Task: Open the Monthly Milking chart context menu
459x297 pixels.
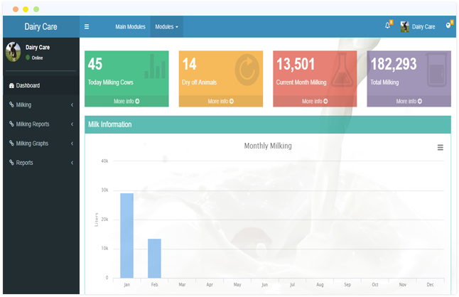Action: [x=441, y=148]
